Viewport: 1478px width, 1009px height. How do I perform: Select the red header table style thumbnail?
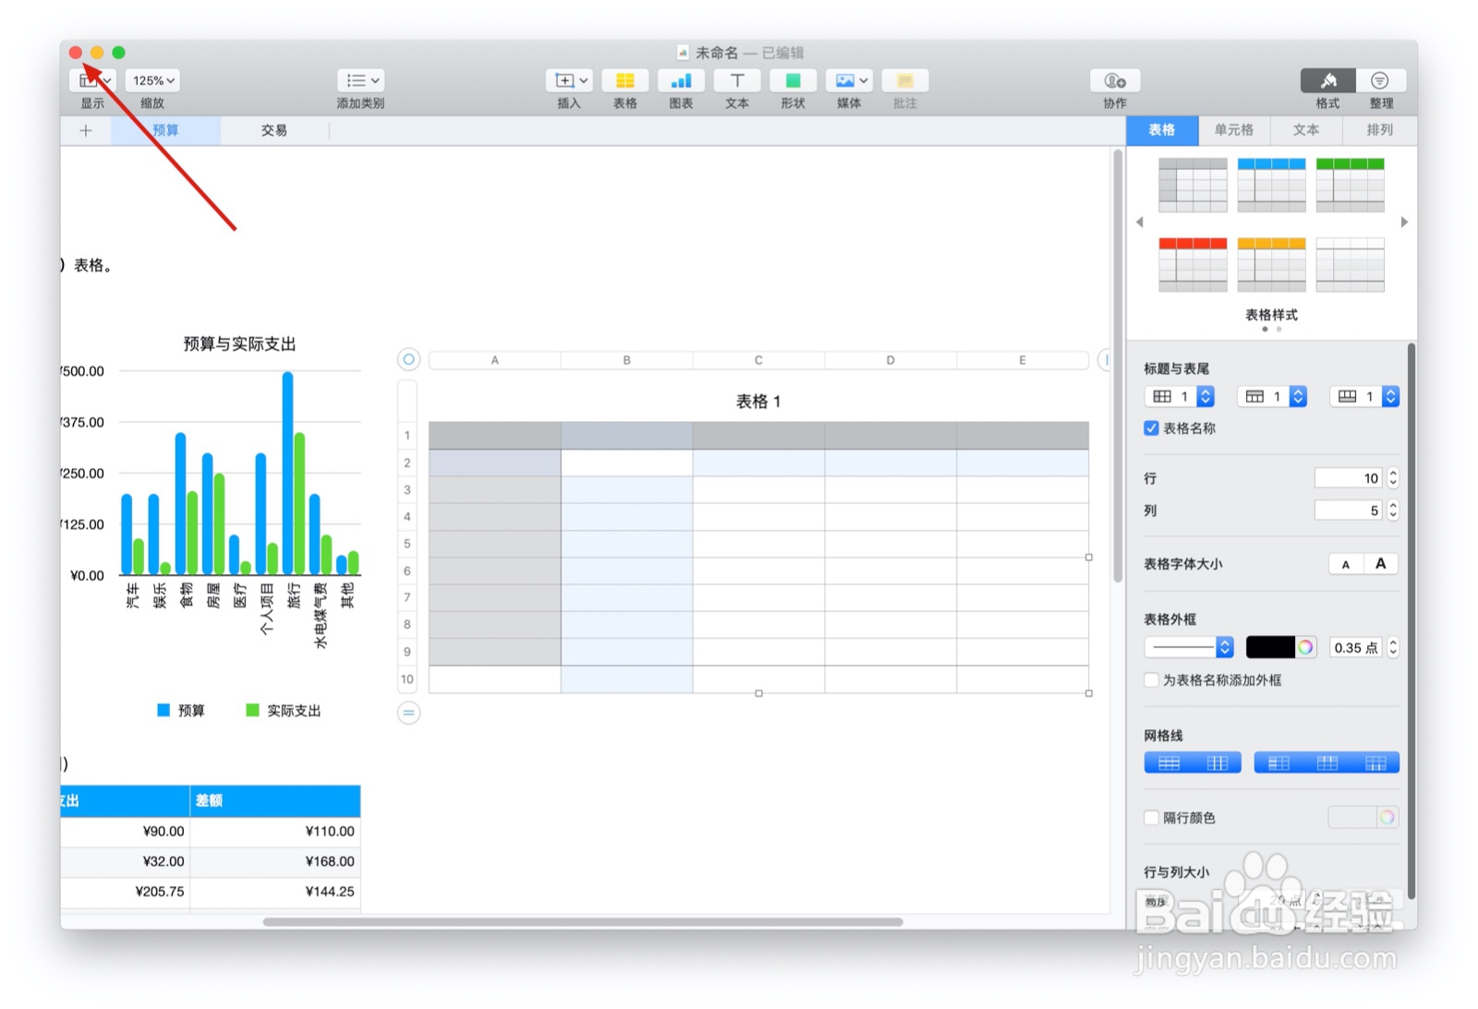click(1193, 265)
